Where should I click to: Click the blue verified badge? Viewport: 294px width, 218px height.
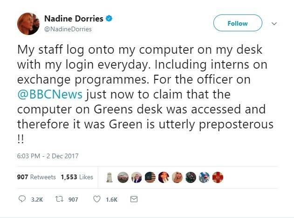tap(109, 18)
